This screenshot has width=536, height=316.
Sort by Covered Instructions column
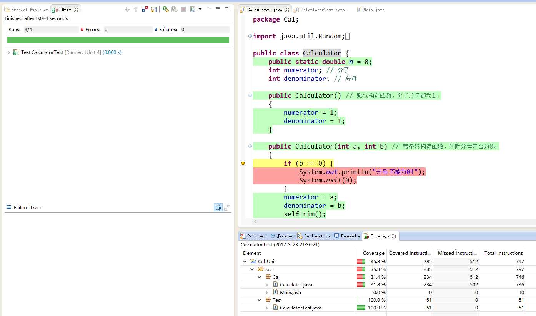tap(409, 253)
